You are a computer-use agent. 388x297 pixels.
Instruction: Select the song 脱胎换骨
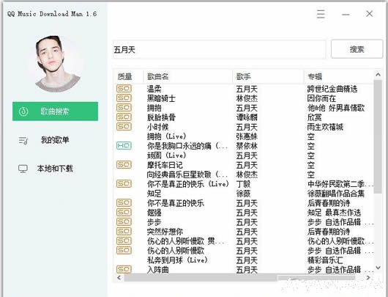pyautogui.click(x=161, y=117)
